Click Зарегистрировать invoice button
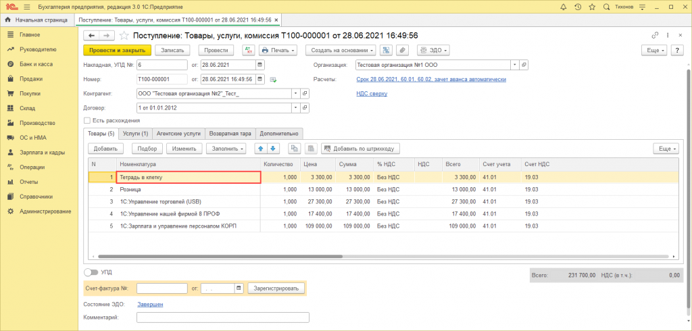Image resolution: width=692 pixels, height=331 pixels. click(x=276, y=288)
